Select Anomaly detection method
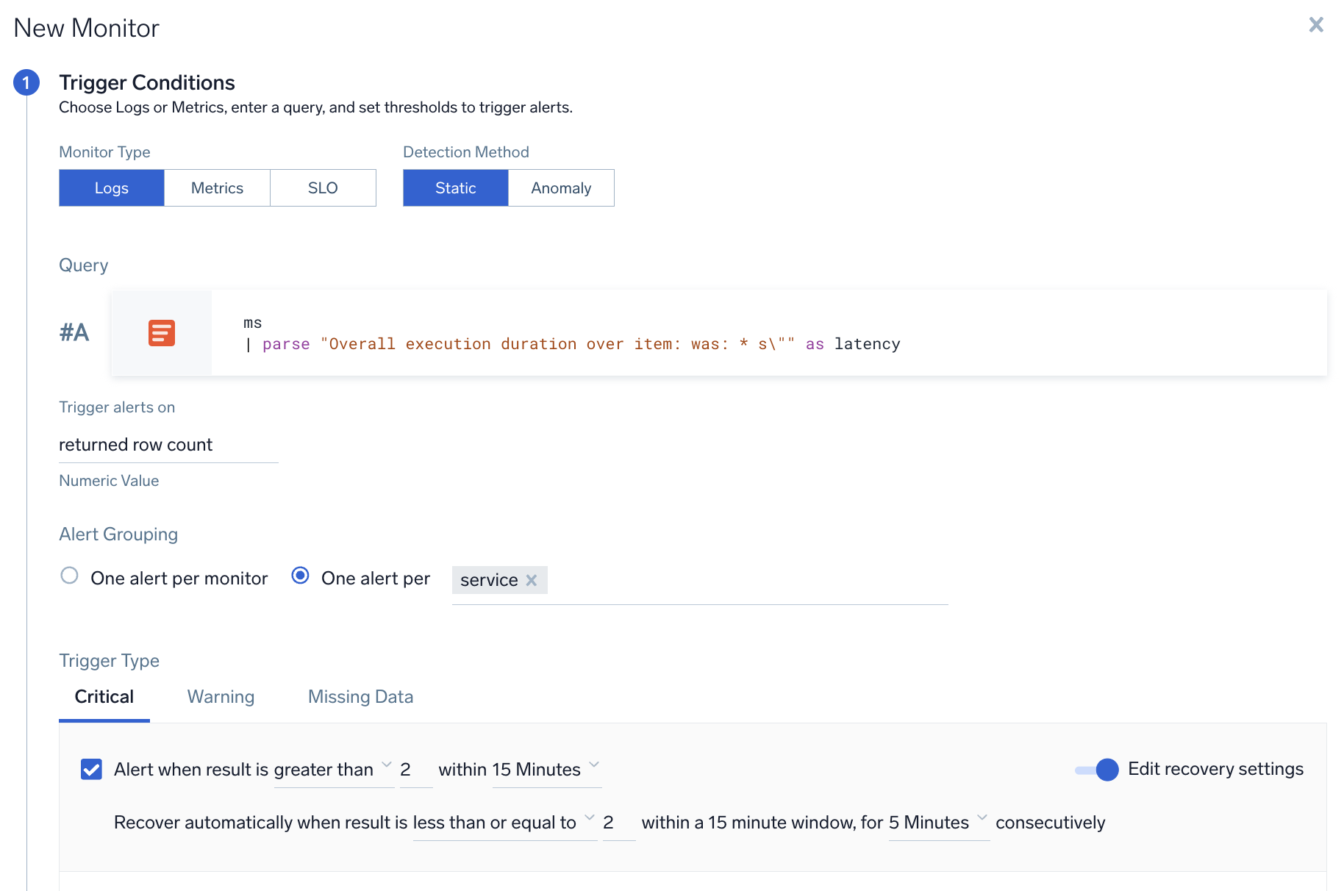The image size is (1344, 891). click(561, 188)
